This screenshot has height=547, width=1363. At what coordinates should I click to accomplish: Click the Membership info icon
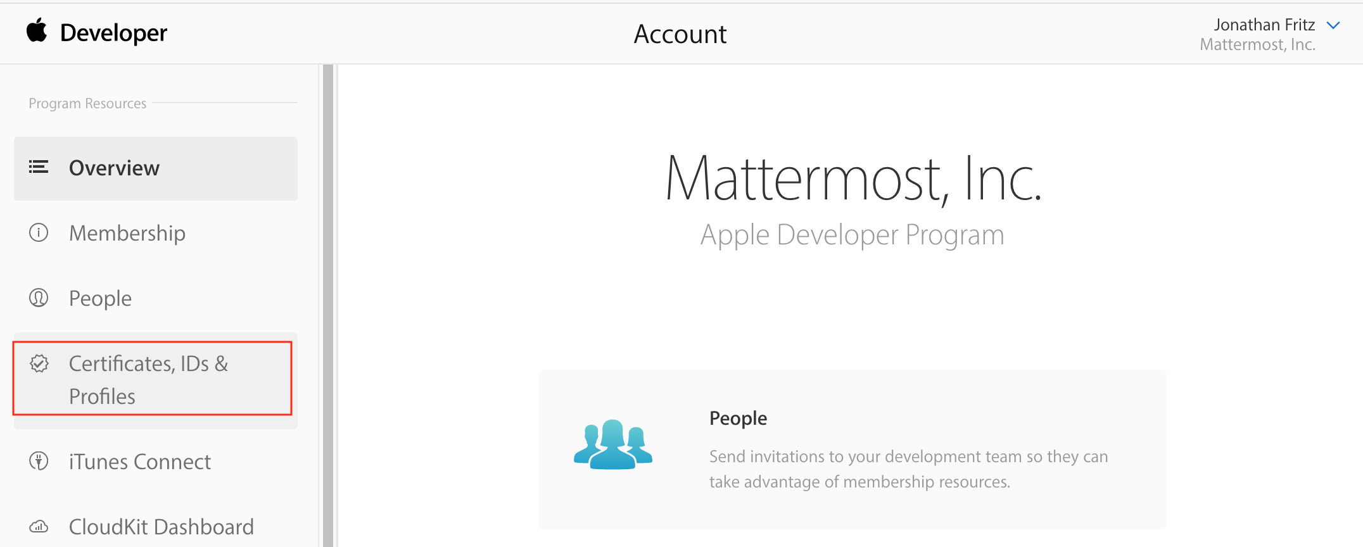(x=39, y=232)
